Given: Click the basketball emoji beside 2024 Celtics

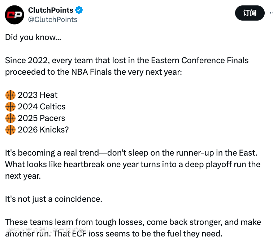Looking at the screenshot, I should point(10,107).
